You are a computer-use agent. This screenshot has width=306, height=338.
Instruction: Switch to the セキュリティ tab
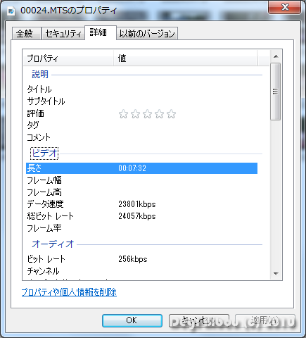[x=63, y=34]
